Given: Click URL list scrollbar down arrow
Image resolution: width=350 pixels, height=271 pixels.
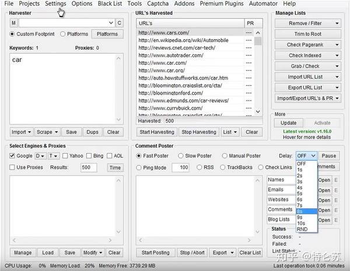Looking at the screenshot, I should pyautogui.click(x=258, y=112).
